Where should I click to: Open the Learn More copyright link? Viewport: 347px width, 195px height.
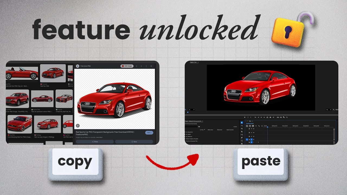(99, 138)
